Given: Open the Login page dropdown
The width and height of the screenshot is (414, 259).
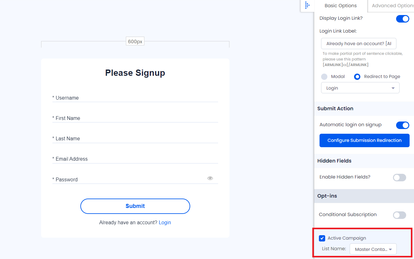Looking at the screenshot, I should click(x=360, y=88).
